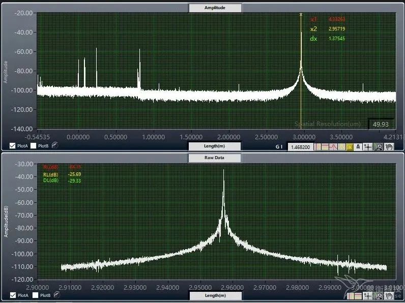Uncheck PlotA in the Amplitude panel
405x303 pixels.
pyautogui.click(x=12, y=145)
